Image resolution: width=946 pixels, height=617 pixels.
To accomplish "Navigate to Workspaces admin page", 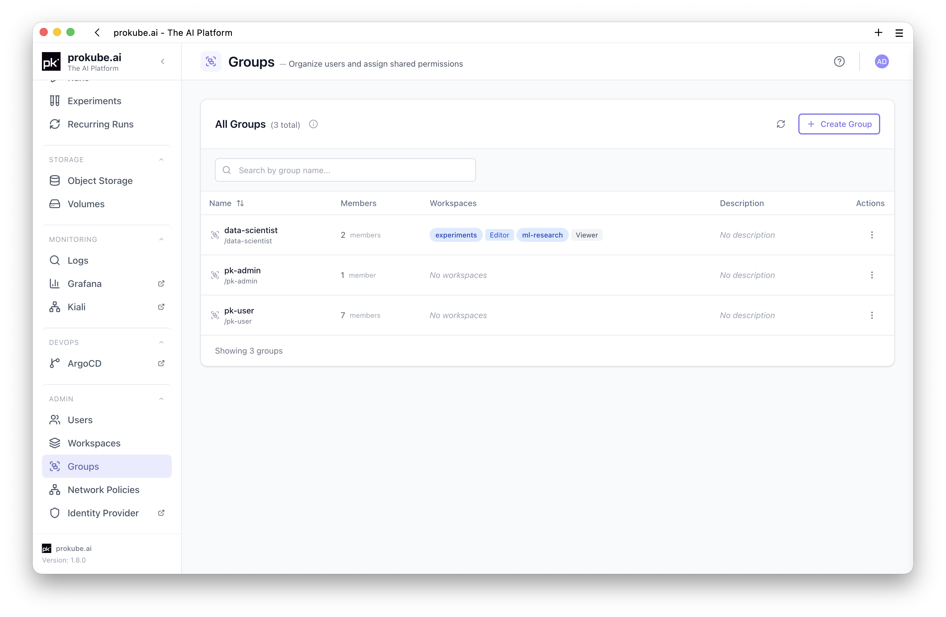I will [107, 443].
